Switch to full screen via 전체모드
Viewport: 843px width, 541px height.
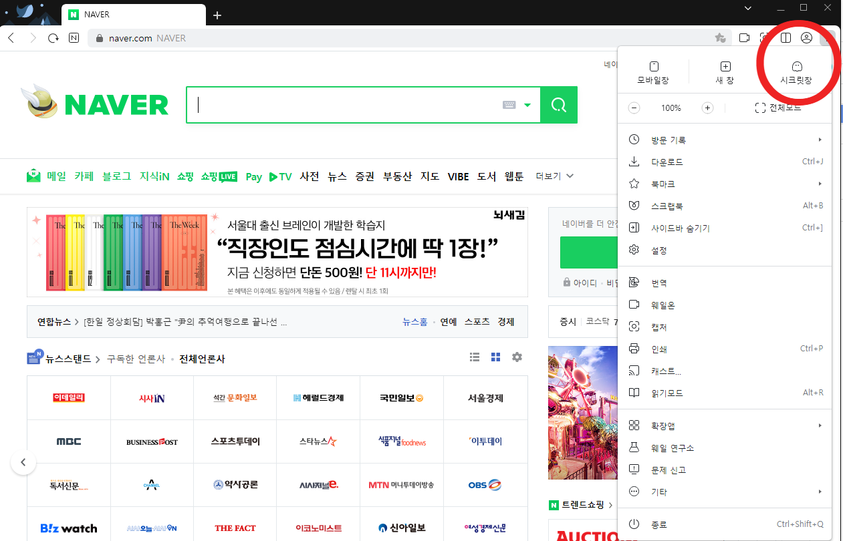[x=778, y=108]
